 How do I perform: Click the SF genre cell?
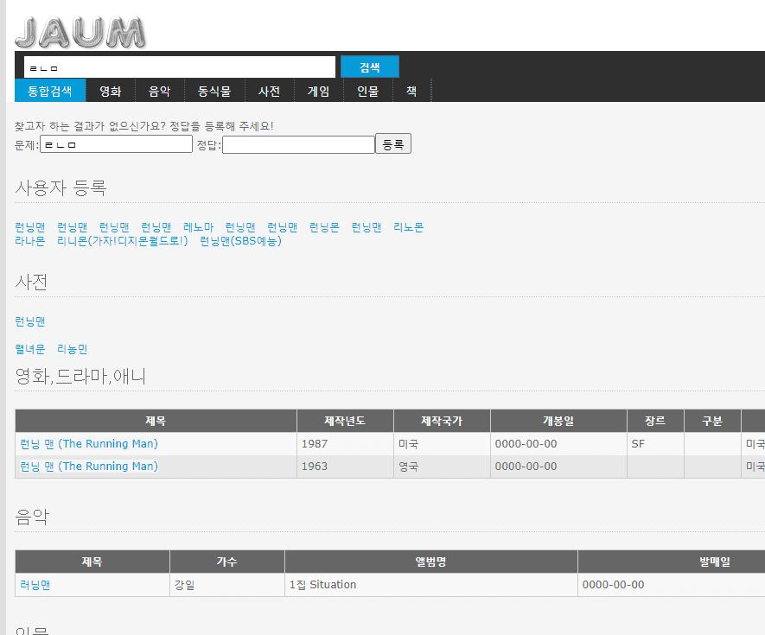[655, 444]
